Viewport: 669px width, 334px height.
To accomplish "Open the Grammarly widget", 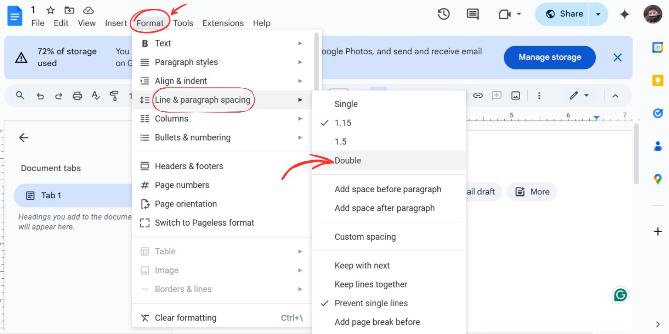I will (620, 295).
